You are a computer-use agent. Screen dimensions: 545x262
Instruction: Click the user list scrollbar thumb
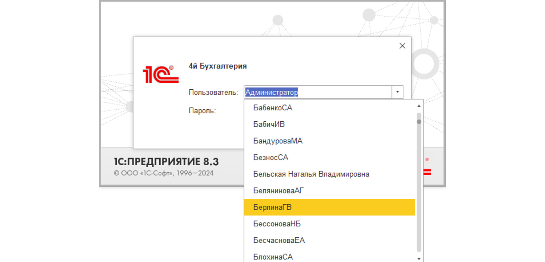pos(418,122)
